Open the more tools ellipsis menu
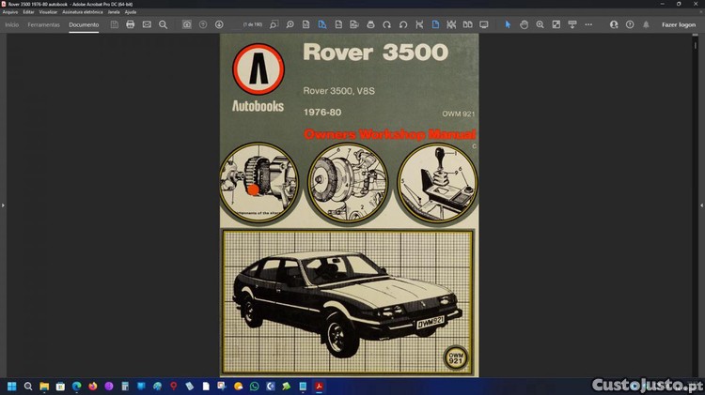 point(589,24)
